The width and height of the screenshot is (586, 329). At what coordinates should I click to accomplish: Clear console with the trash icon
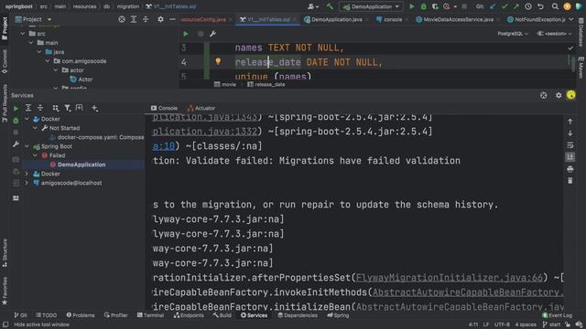click(x=570, y=181)
